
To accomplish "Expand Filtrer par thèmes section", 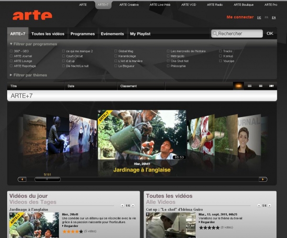I will (x=29, y=75).
